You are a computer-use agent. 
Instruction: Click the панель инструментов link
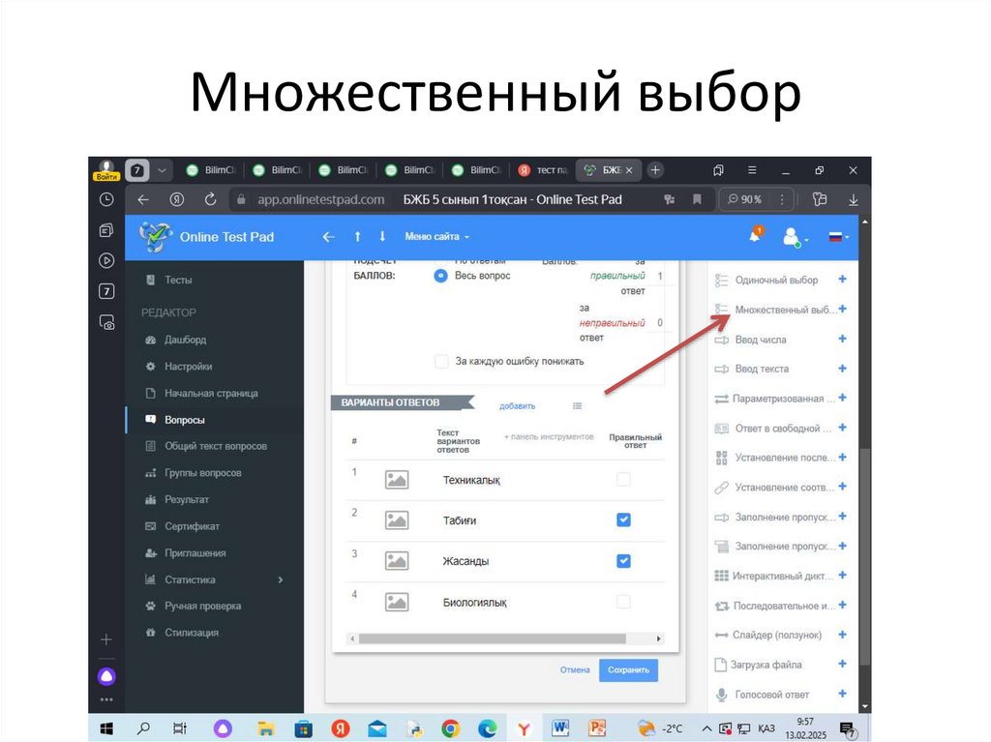point(549,436)
